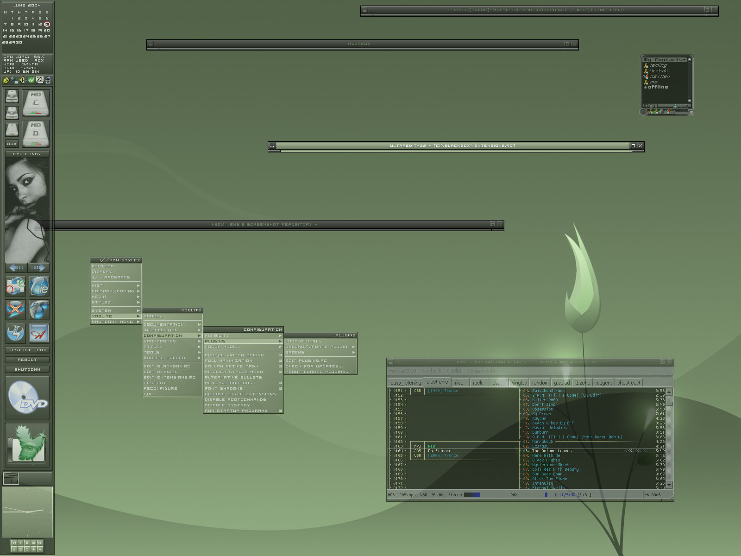Launch the IE browser icon

(x=39, y=286)
